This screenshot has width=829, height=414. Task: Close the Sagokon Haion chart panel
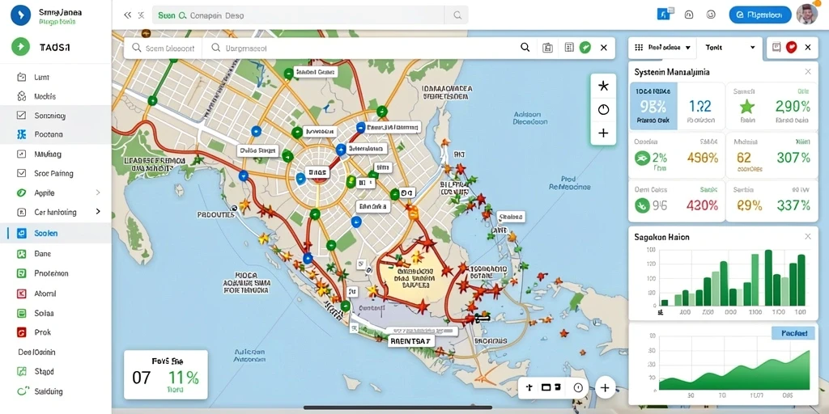(x=808, y=237)
